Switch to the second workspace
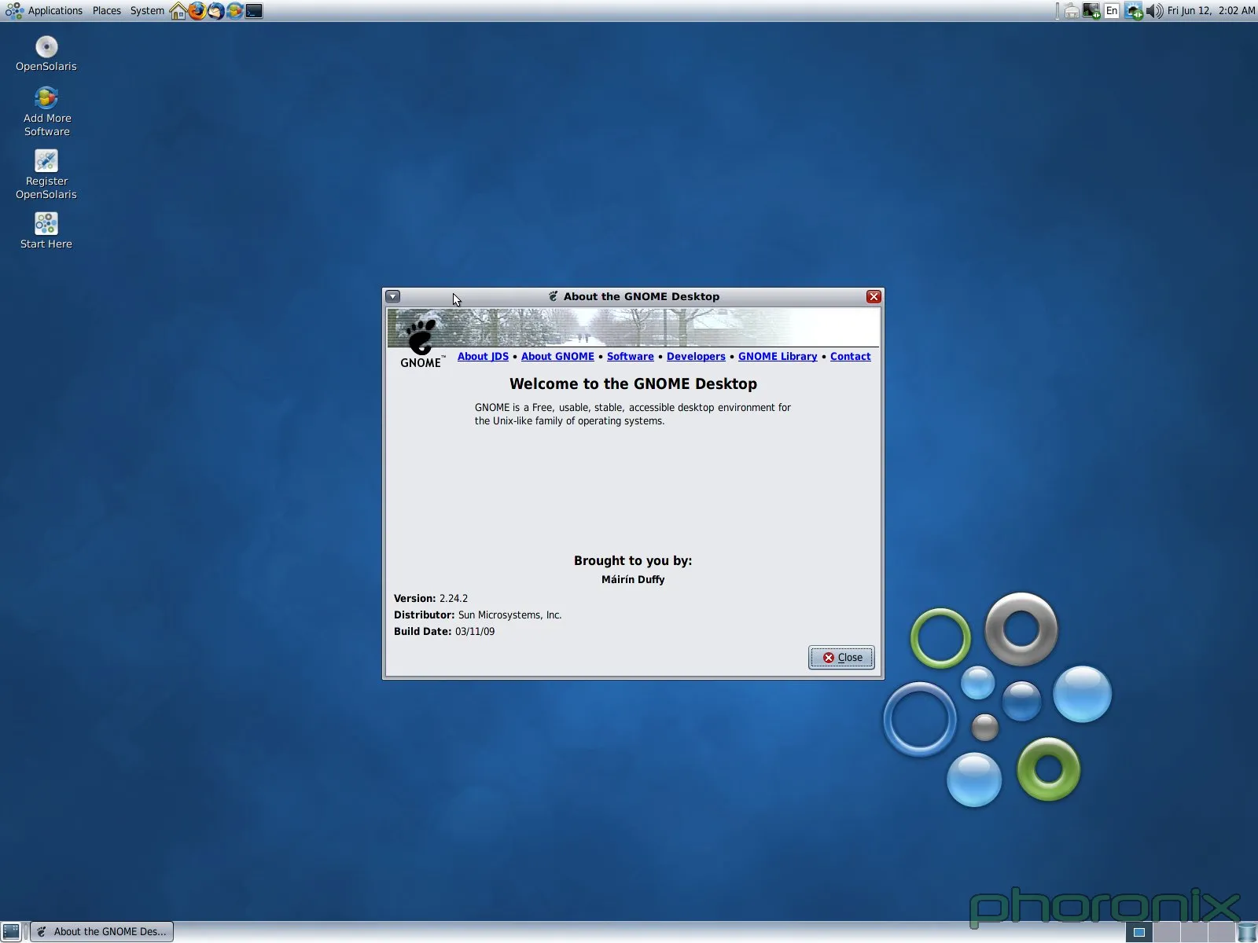Viewport: 1258px width, 943px height. tap(1166, 932)
